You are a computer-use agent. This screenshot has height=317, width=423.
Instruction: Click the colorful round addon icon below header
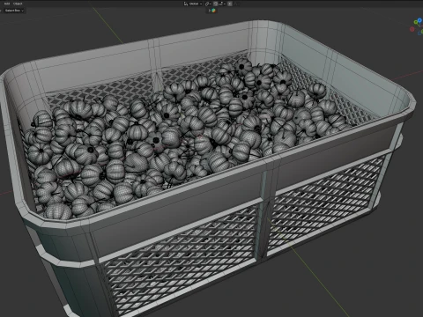tap(213, 11)
